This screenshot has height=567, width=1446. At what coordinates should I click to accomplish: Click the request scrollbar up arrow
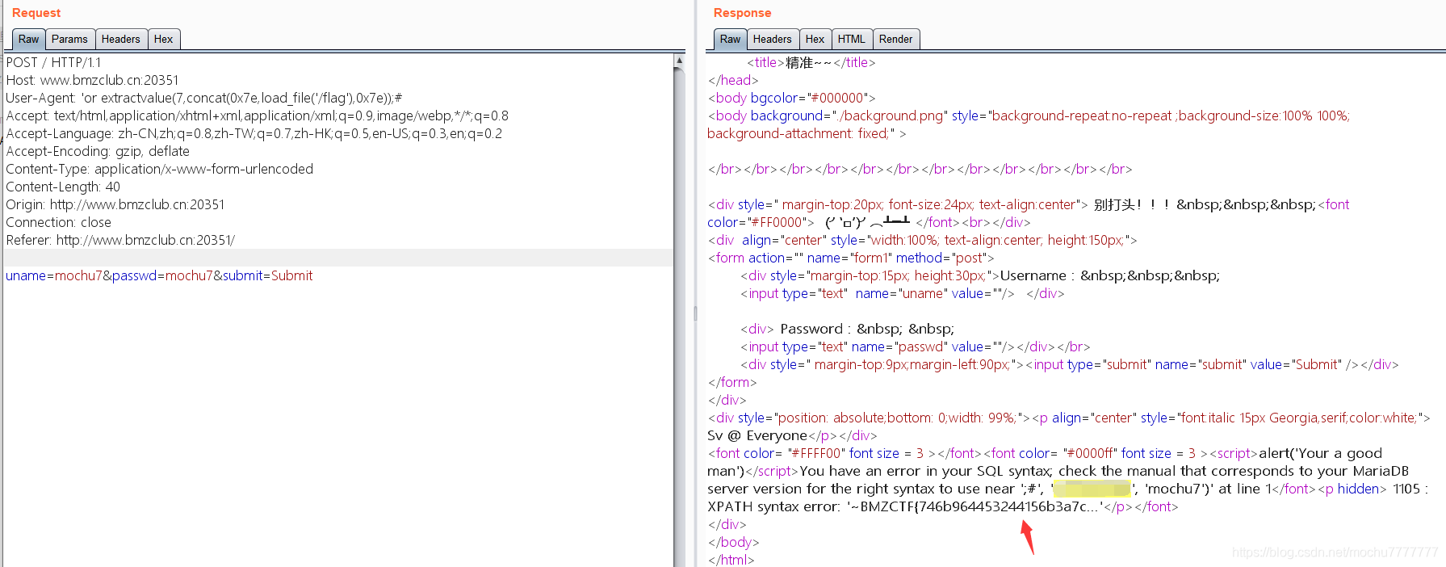point(679,61)
